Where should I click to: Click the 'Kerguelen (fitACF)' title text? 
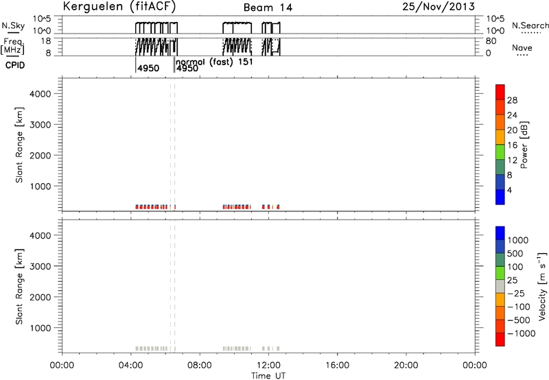pyautogui.click(x=119, y=7)
